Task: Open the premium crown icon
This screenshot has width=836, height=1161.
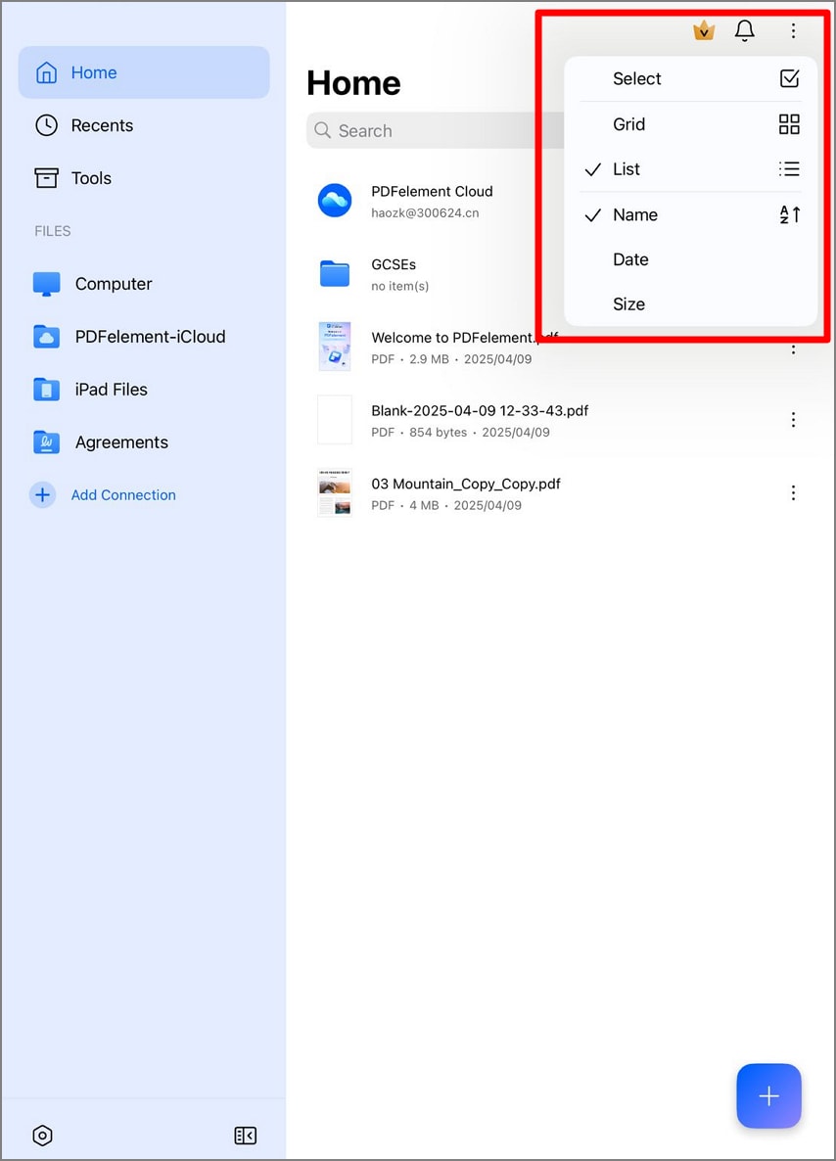Action: point(703,30)
